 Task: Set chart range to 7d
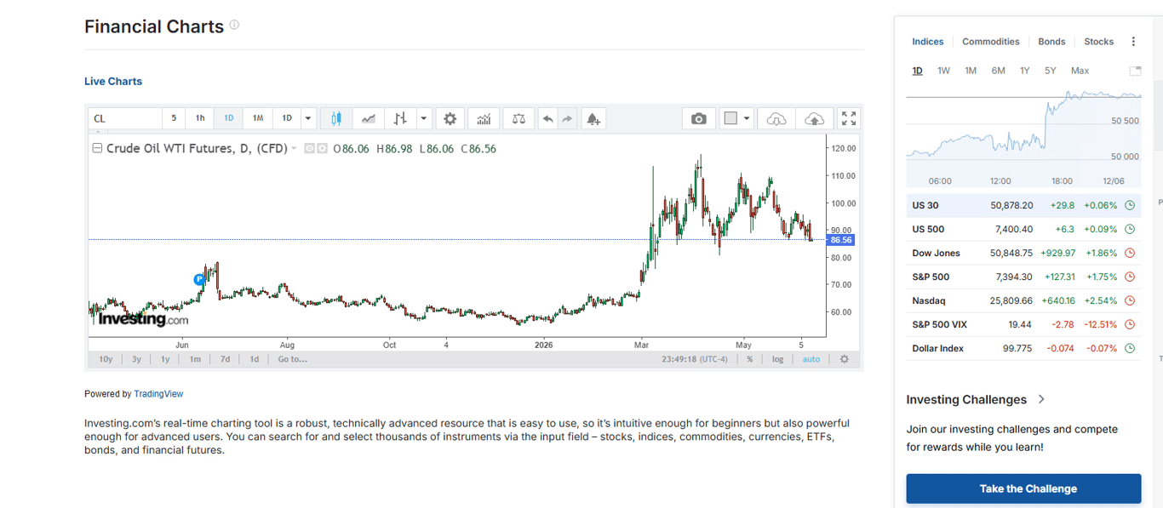225,359
